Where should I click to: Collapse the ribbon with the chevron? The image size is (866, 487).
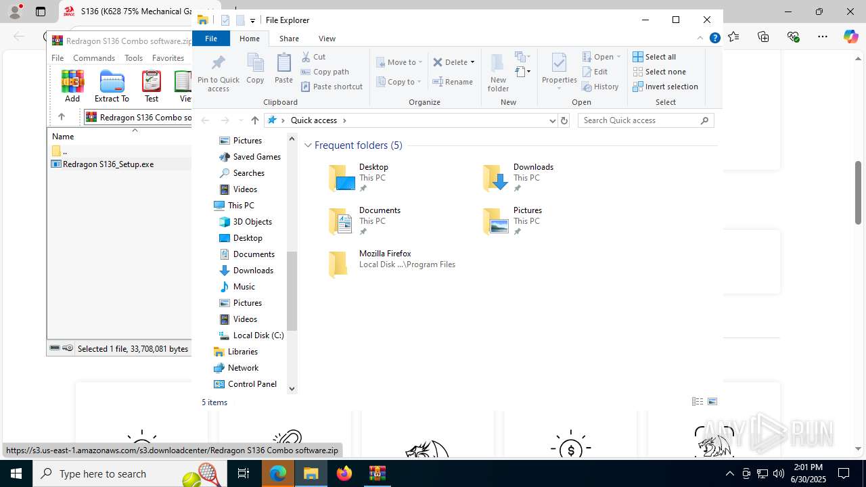click(x=700, y=39)
